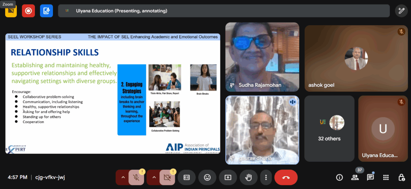The image size is (411, 189).
Task: Toggle the microphone on
Action: coord(136,177)
